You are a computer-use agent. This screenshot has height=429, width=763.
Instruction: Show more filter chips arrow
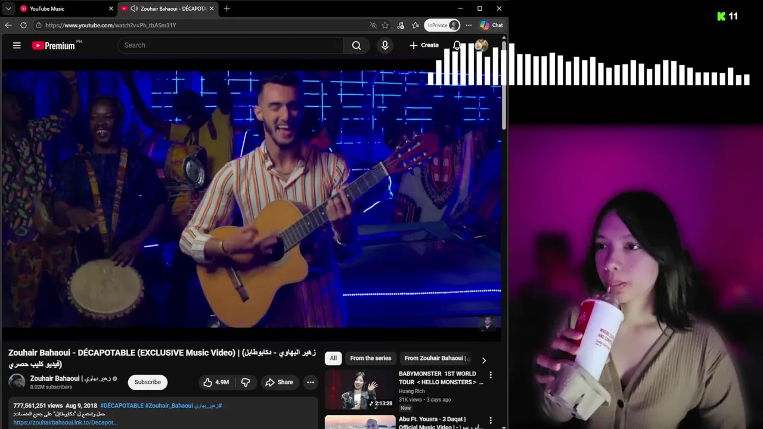[483, 360]
